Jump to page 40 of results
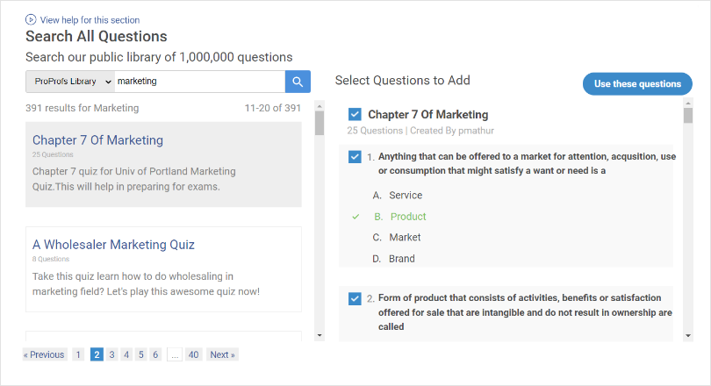 click(x=193, y=354)
